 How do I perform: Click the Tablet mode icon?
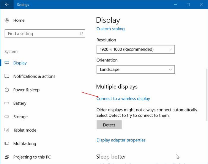(x=7, y=130)
